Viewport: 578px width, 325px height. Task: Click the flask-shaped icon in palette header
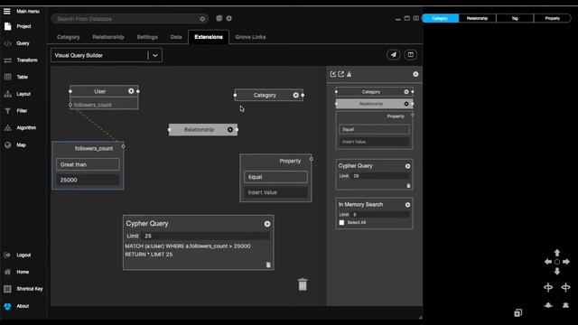pyautogui.click(x=350, y=74)
